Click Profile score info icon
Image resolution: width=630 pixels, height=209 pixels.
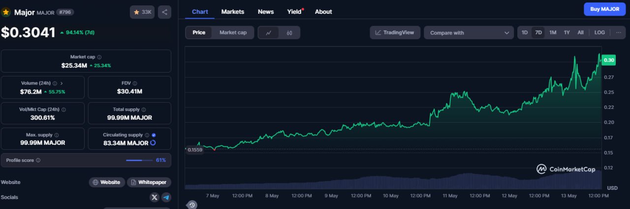pos(38,160)
